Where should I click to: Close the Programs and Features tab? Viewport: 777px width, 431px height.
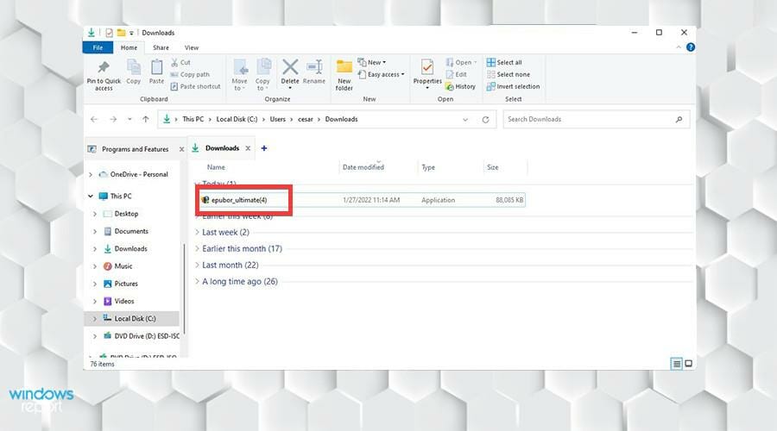181,149
